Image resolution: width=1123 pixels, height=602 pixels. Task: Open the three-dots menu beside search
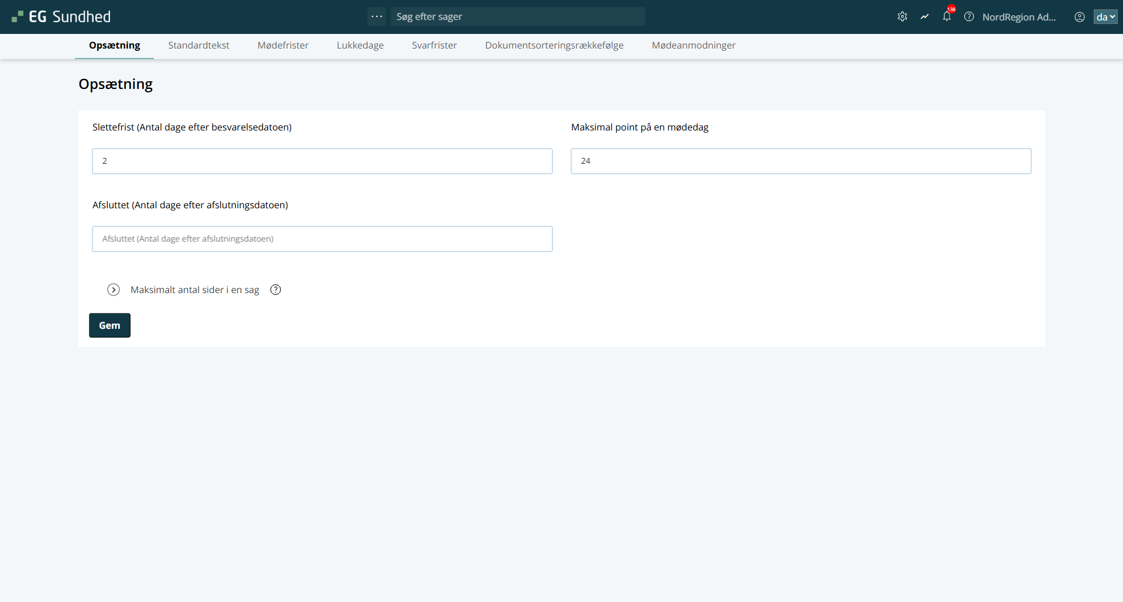point(377,16)
